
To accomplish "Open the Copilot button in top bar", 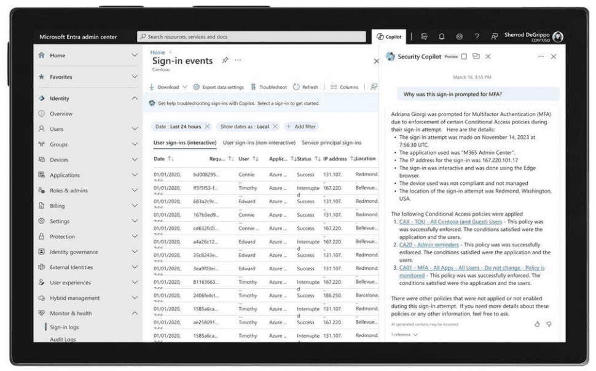I will [388, 37].
